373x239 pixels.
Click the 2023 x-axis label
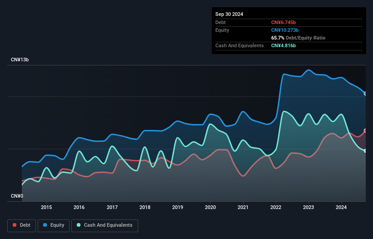pos(308,207)
